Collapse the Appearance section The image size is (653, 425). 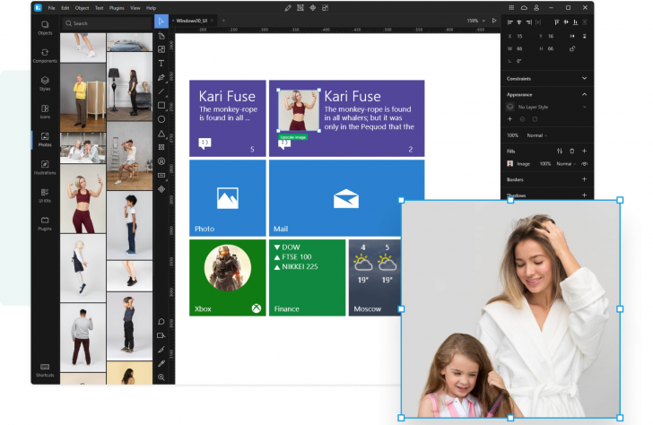584,94
